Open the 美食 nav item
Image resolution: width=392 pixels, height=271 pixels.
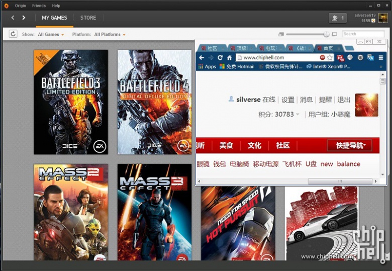pyautogui.click(x=226, y=145)
